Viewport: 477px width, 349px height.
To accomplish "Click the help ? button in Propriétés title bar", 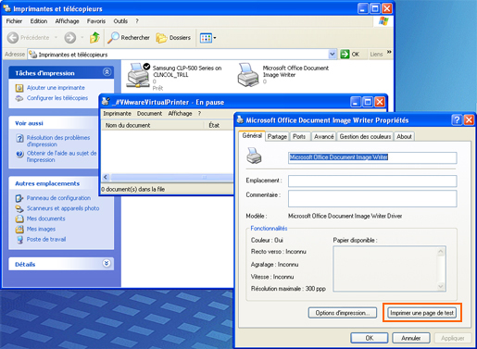I will tap(457, 119).
